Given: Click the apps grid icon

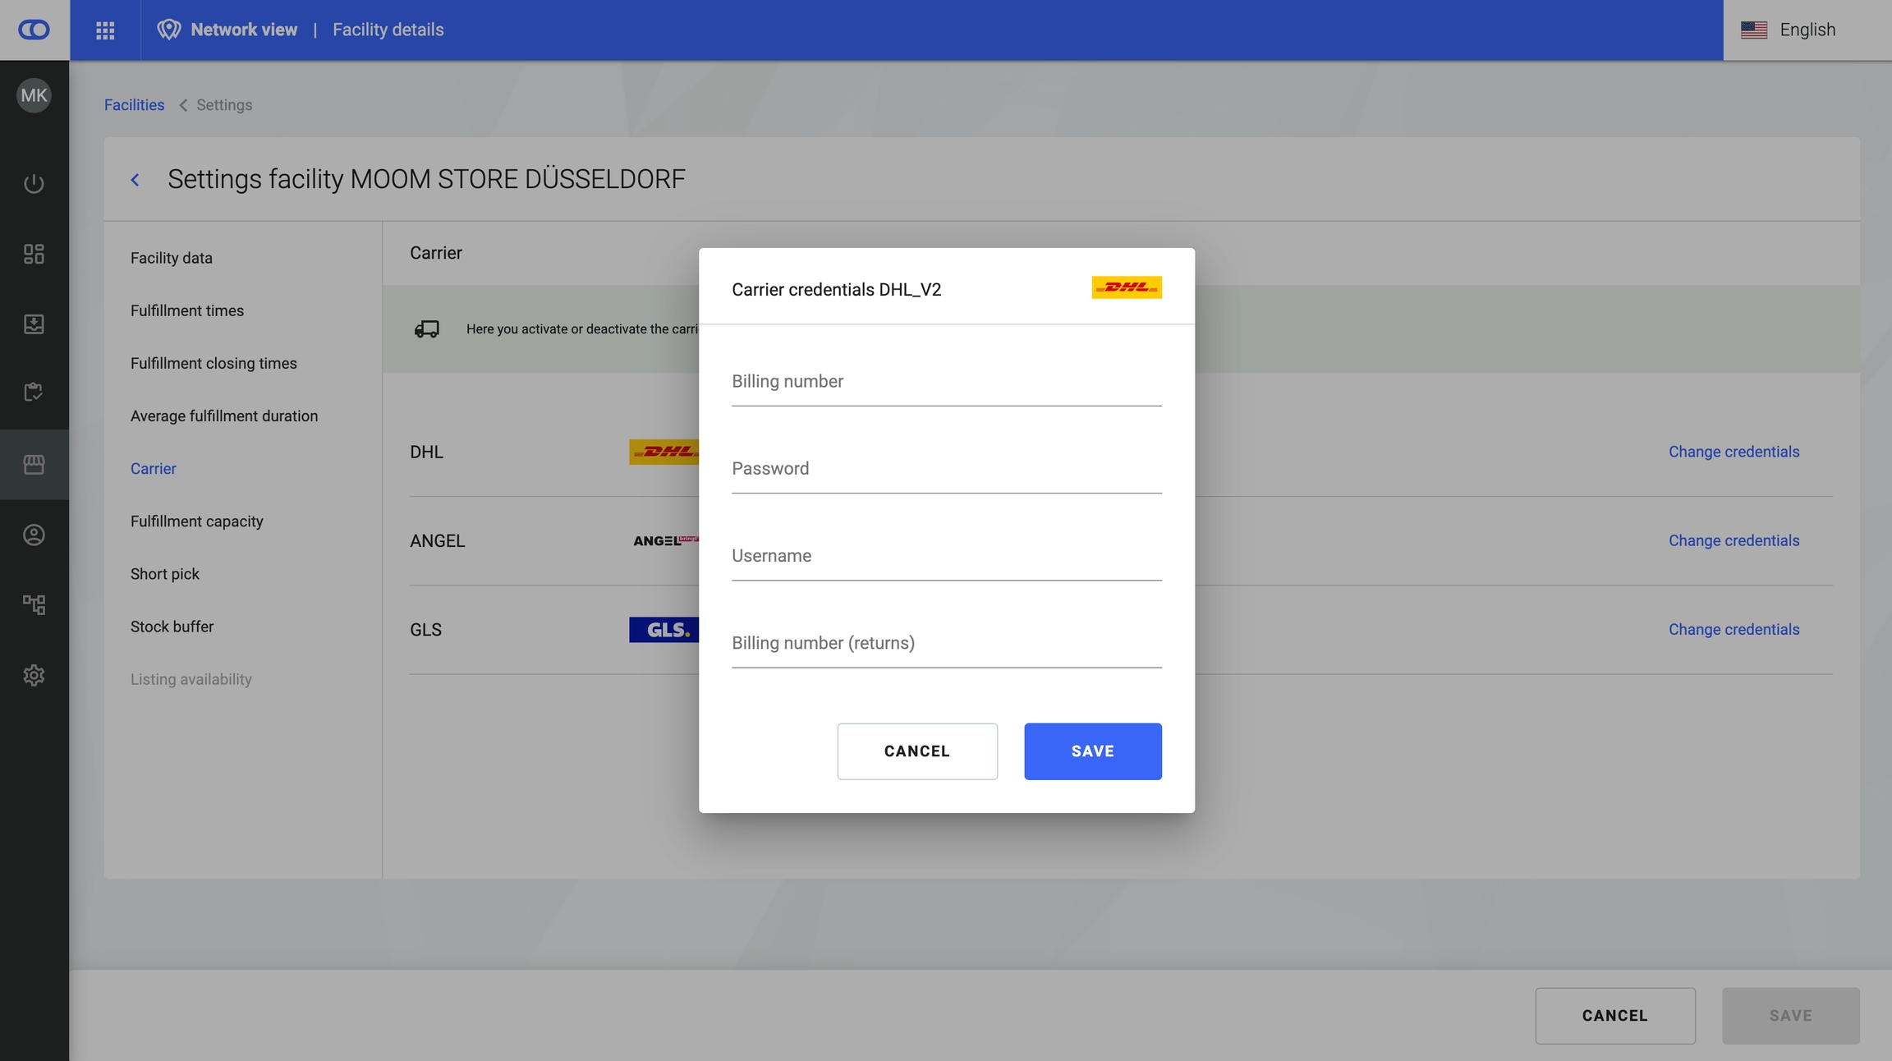Looking at the screenshot, I should point(105,30).
